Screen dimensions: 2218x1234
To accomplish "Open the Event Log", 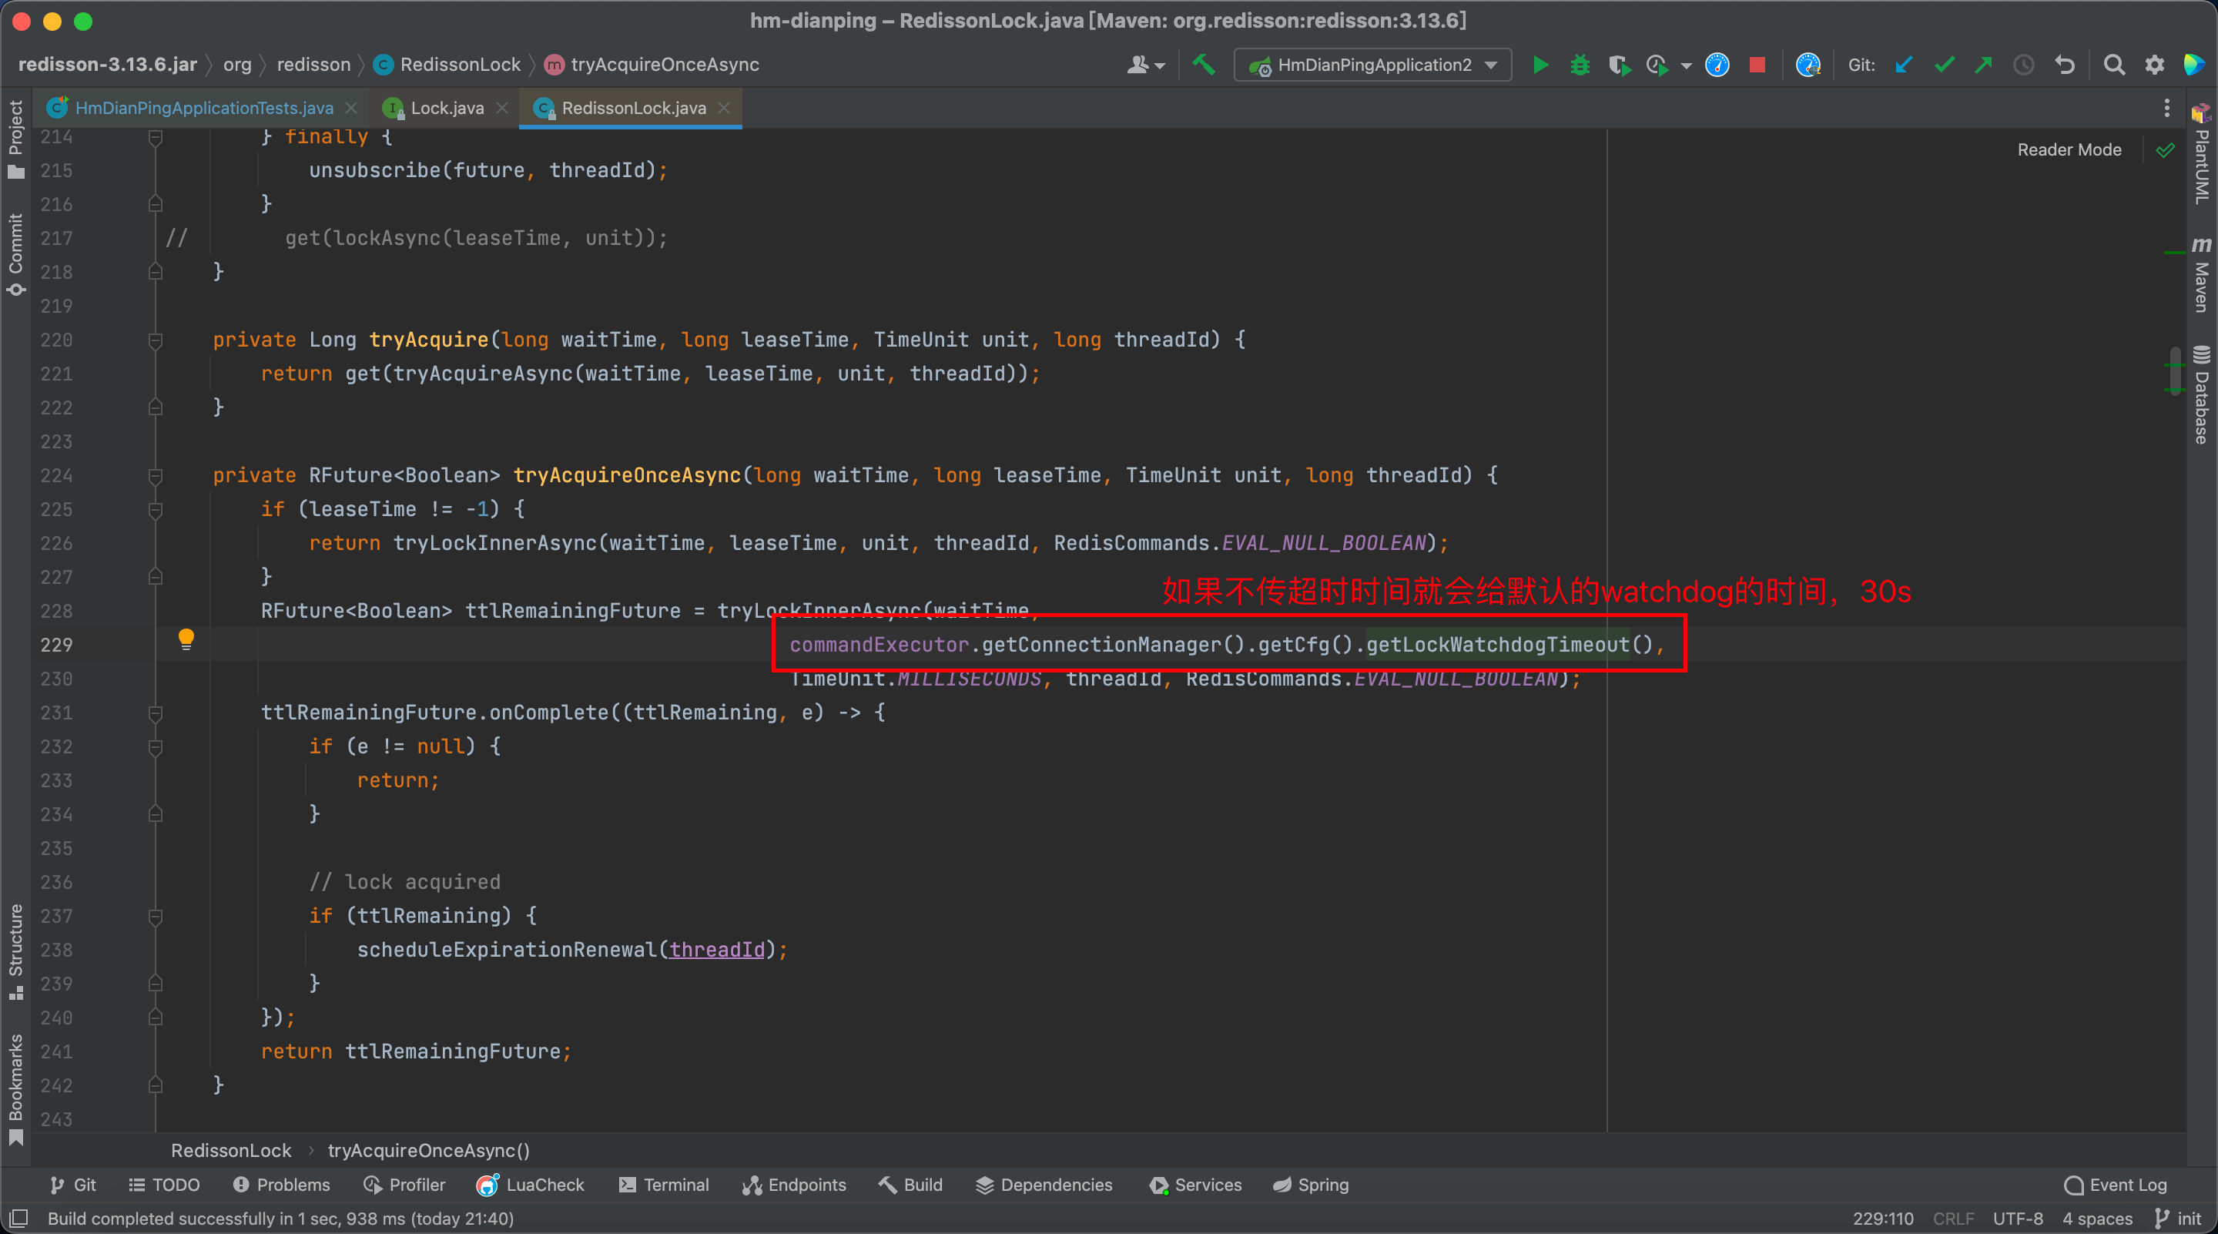I will click(x=2116, y=1185).
